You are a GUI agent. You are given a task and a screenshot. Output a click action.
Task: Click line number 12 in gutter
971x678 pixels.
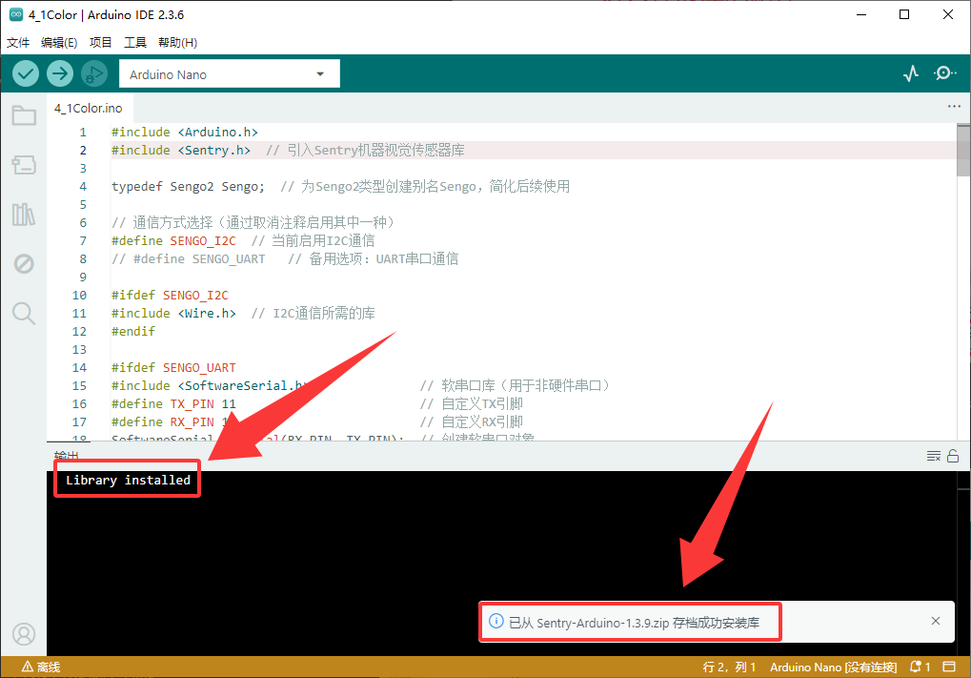pos(79,331)
